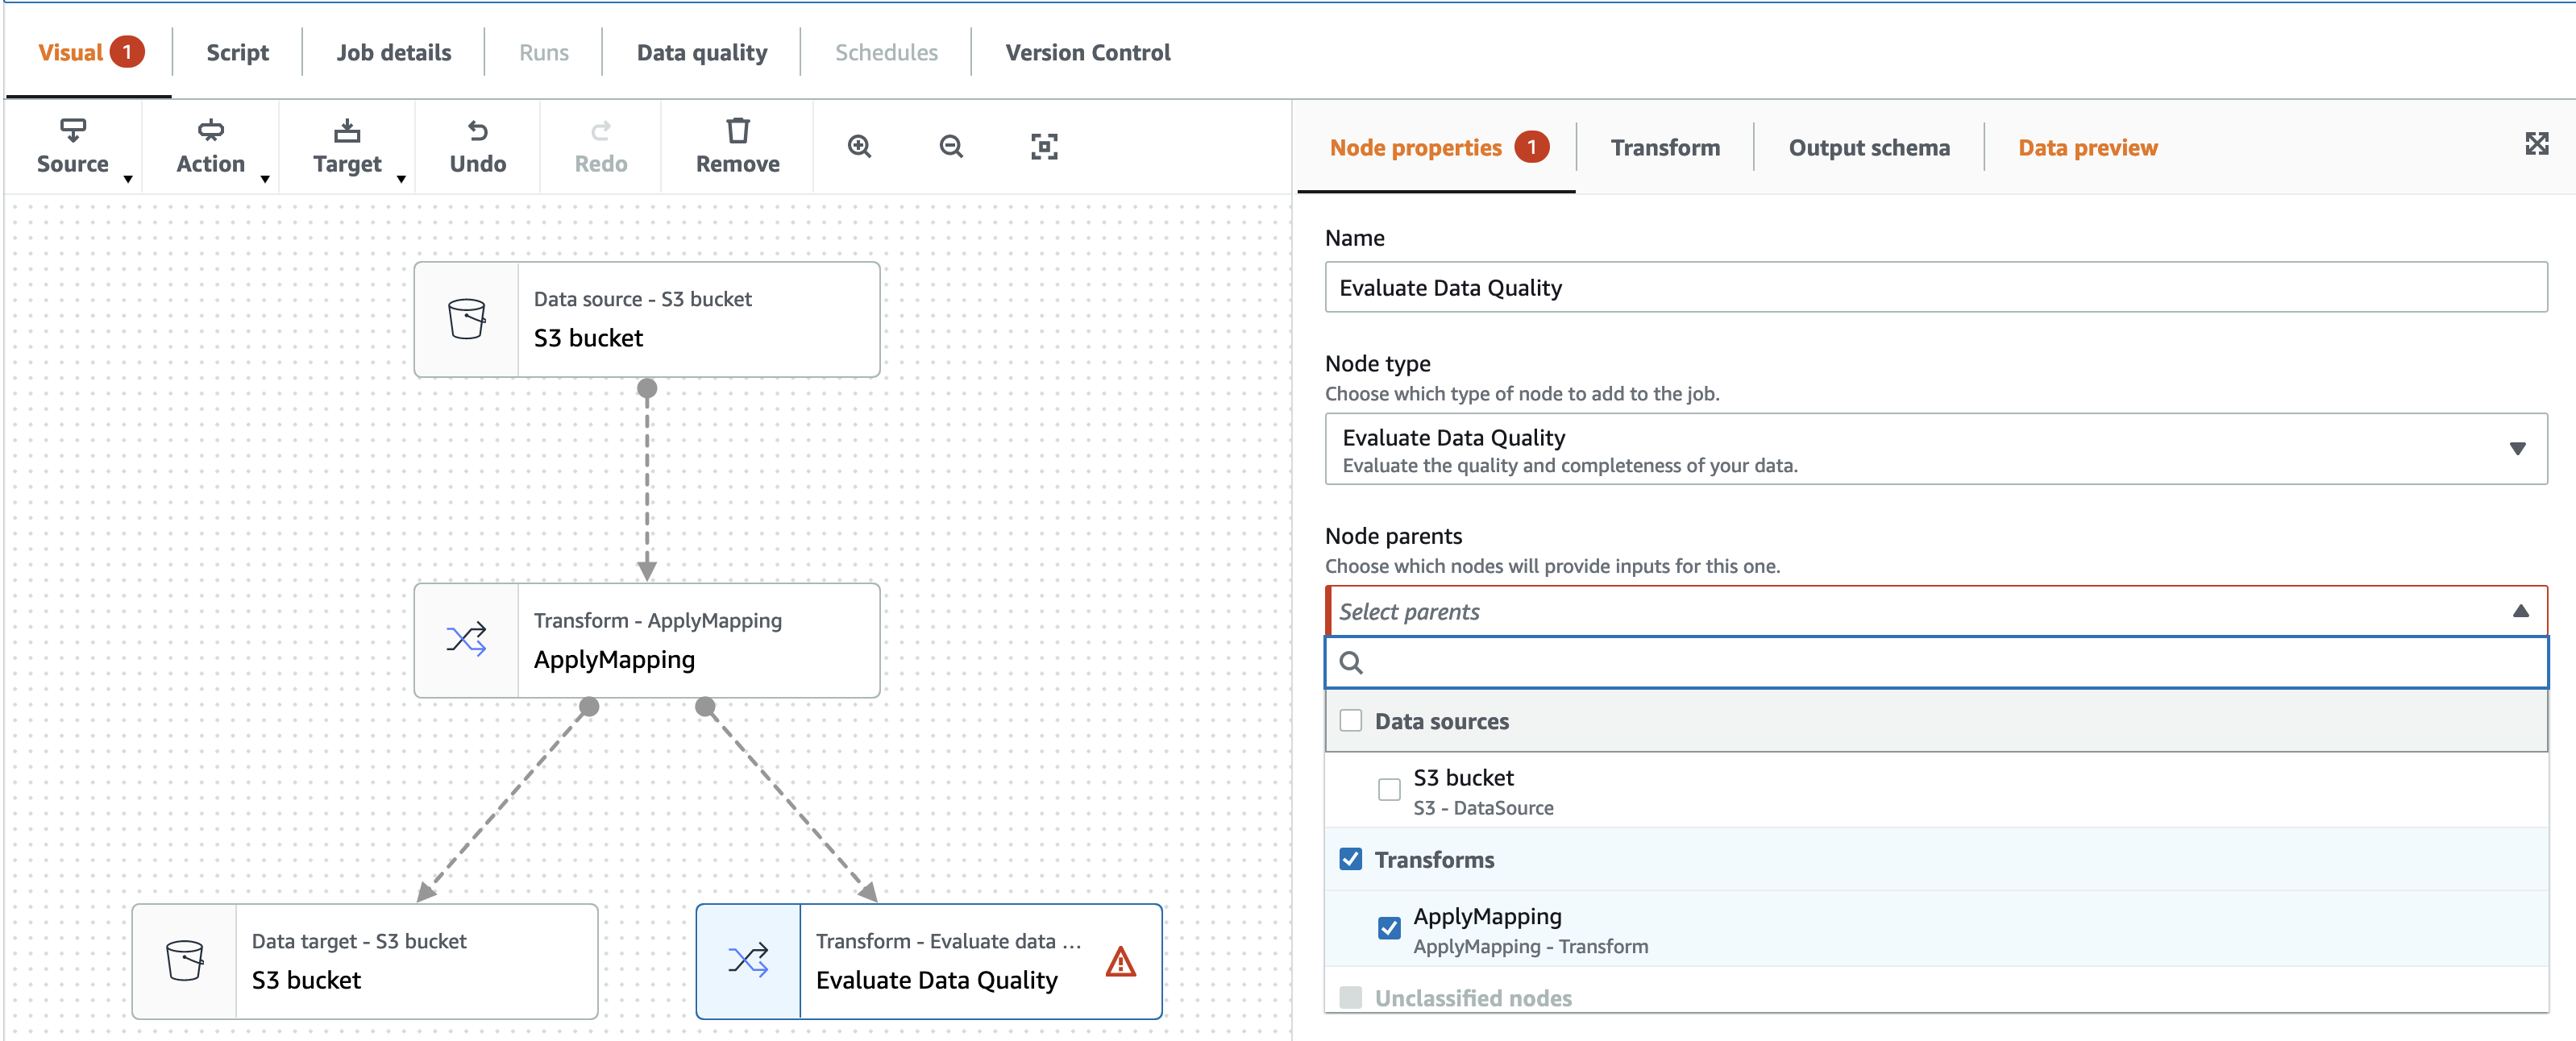This screenshot has width=2576, height=1041.
Task: Uncheck the ApplyMapping parent checkbox
Action: point(1389,928)
